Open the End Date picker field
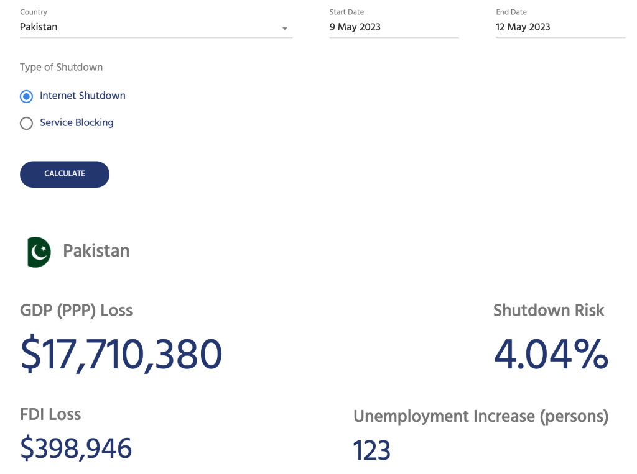This screenshot has width=637, height=474. tap(560, 27)
